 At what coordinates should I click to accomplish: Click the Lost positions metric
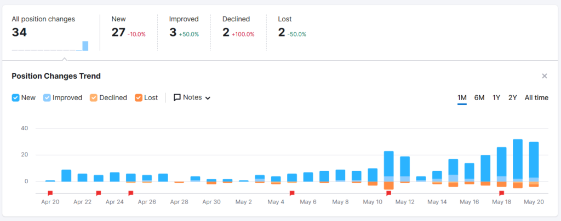point(292,27)
